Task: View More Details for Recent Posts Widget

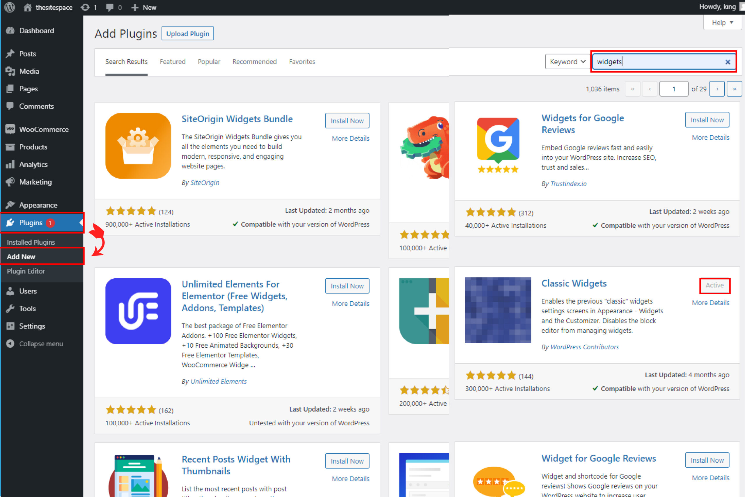Action: [351, 478]
